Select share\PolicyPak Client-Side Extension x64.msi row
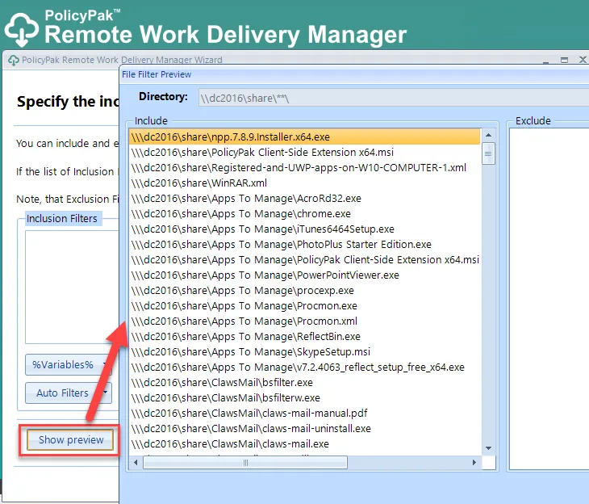The image size is (589, 504). (305, 153)
